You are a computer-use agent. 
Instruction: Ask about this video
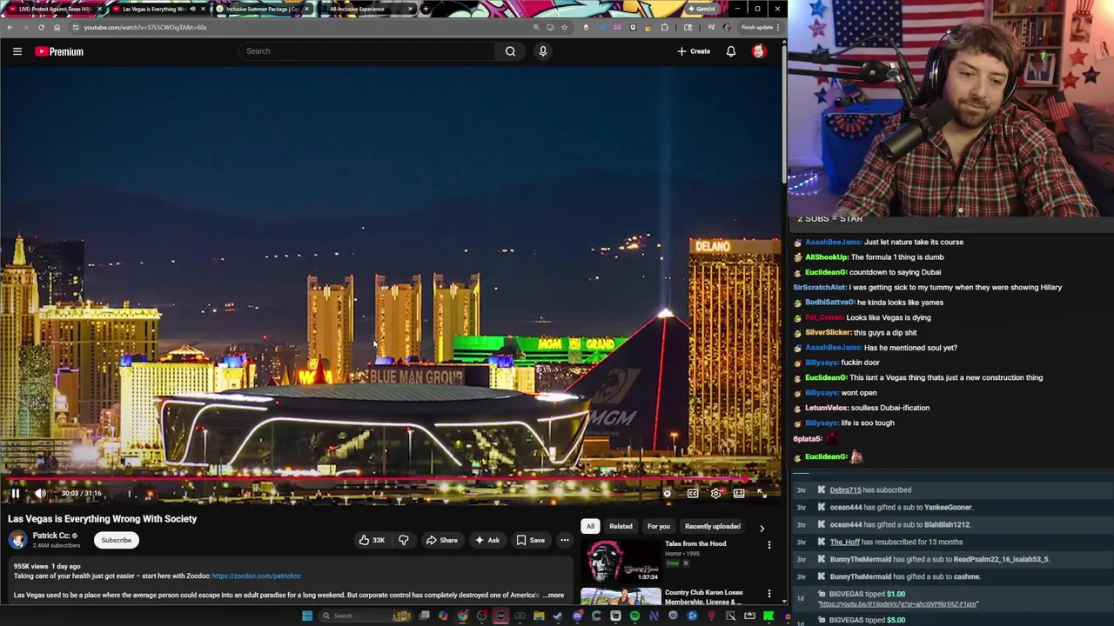(487, 540)
